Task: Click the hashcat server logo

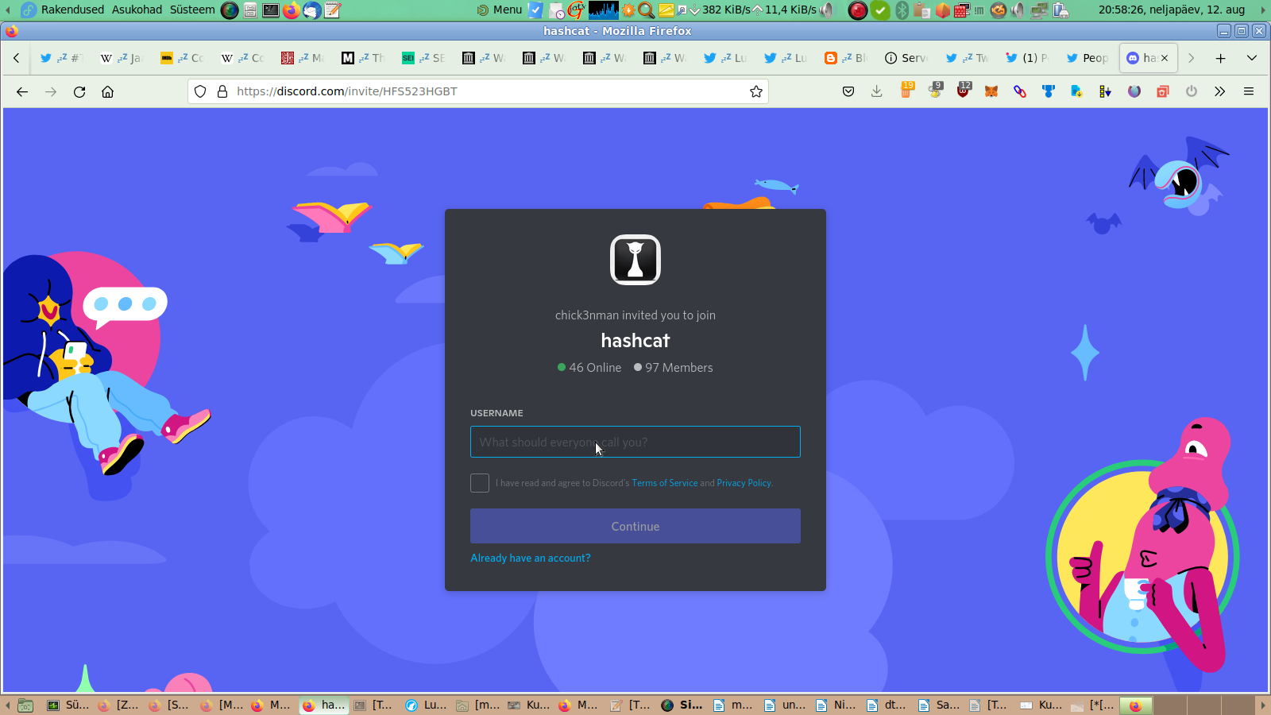Action: tap(635, 260)
